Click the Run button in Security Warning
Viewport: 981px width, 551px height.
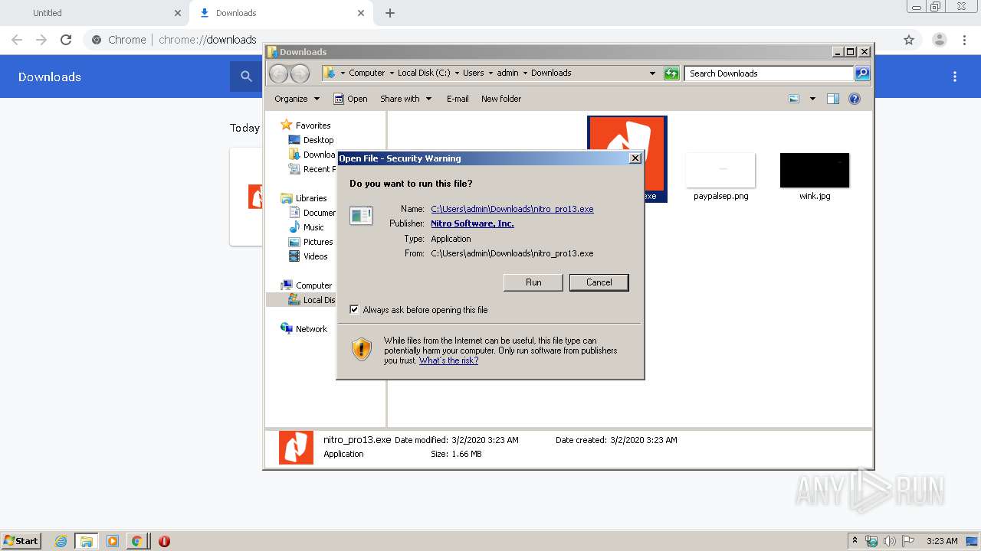click(533, 282)
